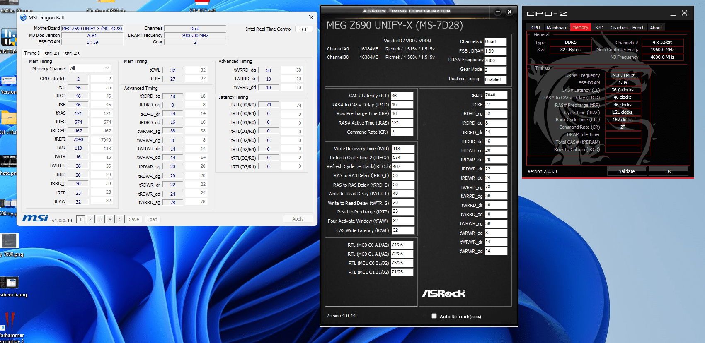
Task: Click CAS# Latency (tCL) field in ASRock
Action: tap(402, 96)
